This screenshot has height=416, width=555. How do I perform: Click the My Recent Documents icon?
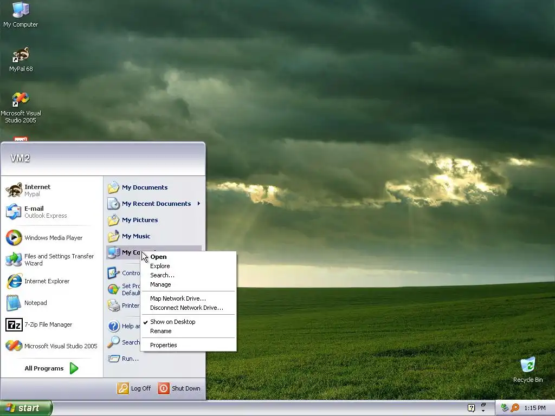pos(113,204)
